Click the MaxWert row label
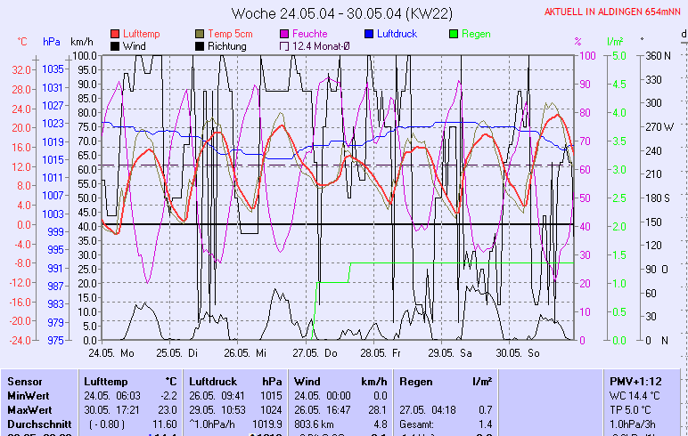 pyautogui.click(x=28, y=409)
